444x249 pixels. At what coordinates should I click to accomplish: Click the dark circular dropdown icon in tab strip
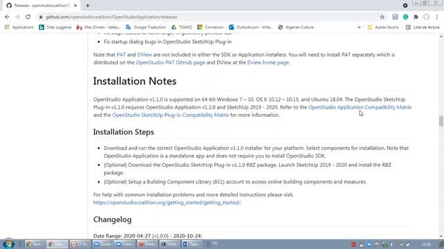(x=405, y=6)
